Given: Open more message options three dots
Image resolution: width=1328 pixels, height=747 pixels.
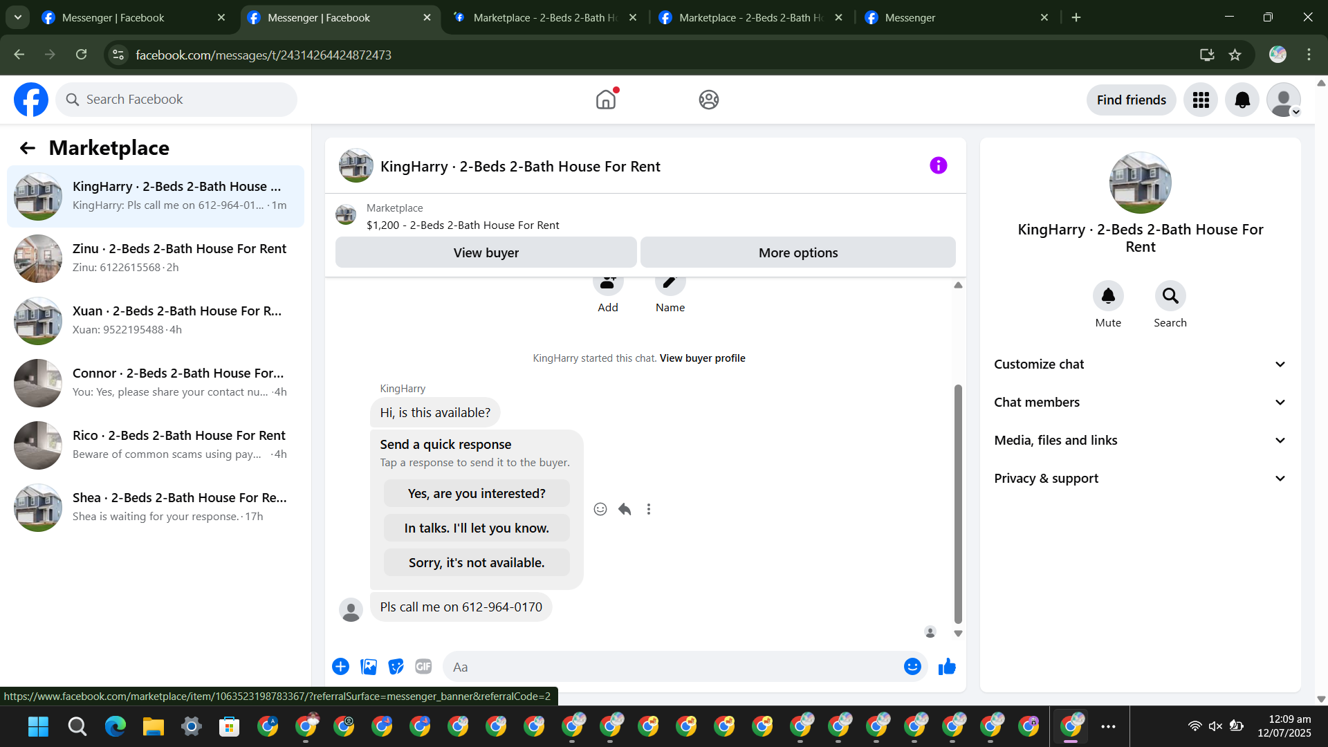Looking at the screenshot, I should (x=649, y=509).
